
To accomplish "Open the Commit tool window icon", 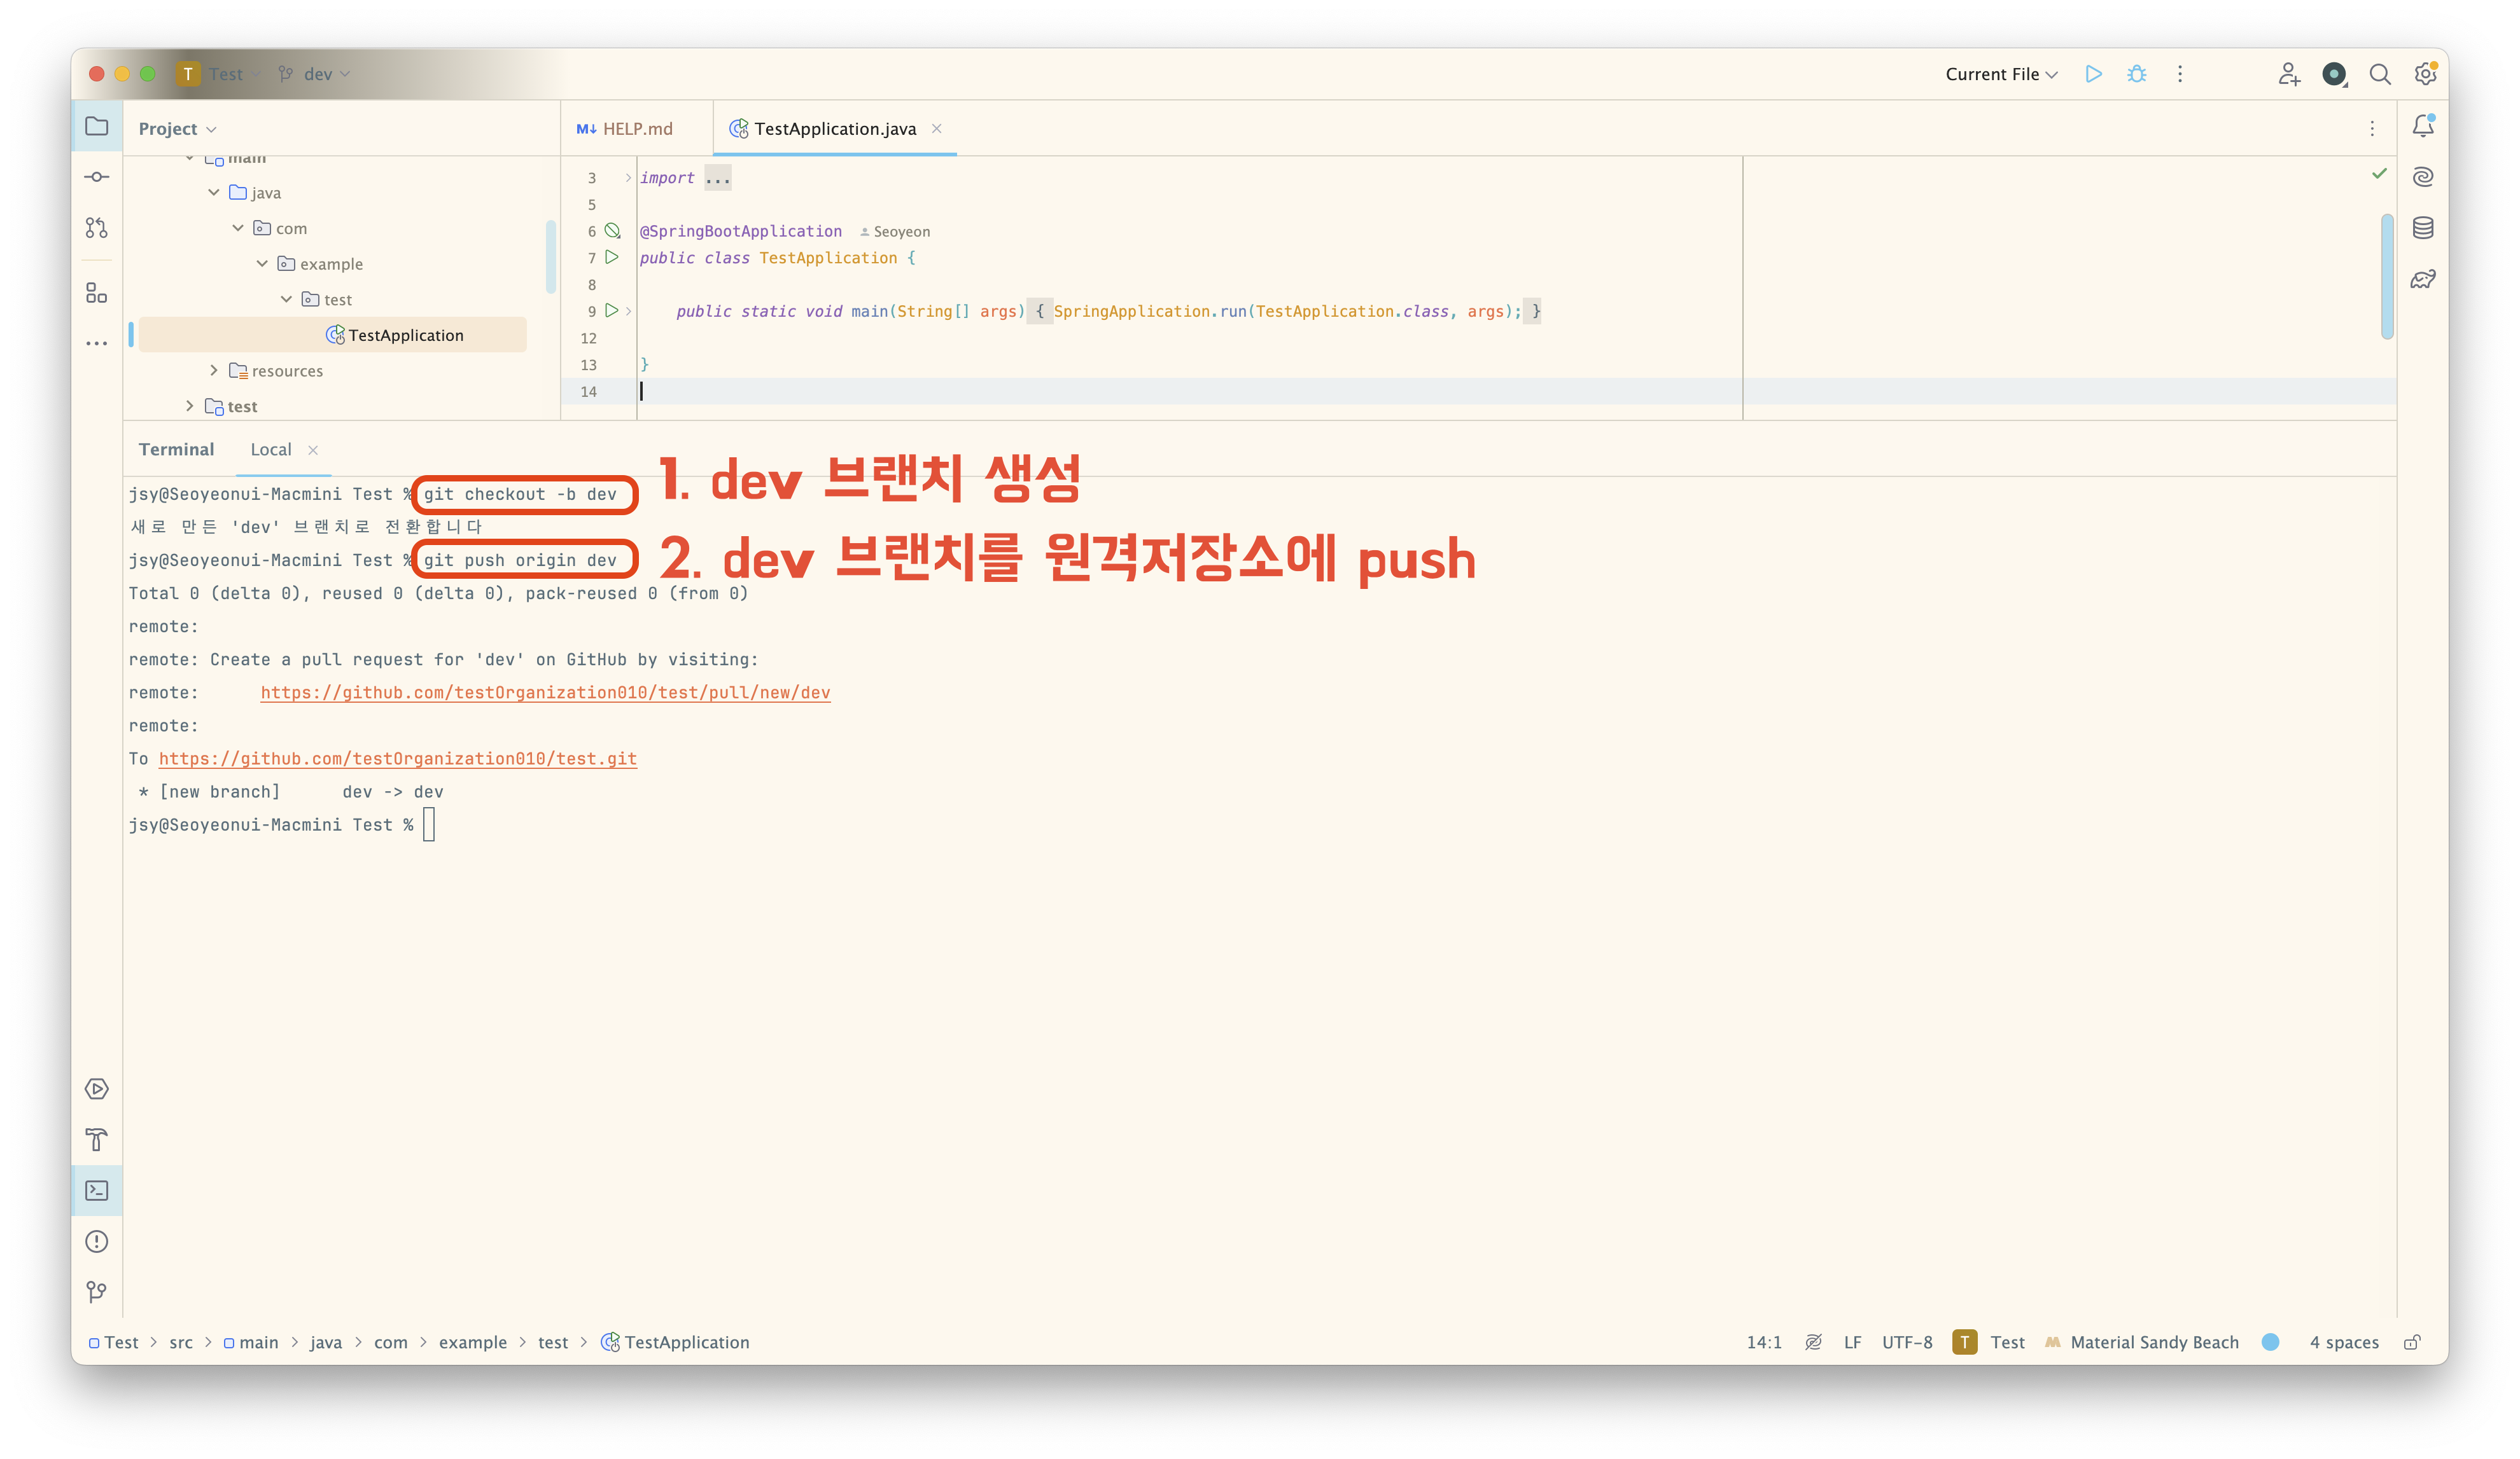I will 97,177.
